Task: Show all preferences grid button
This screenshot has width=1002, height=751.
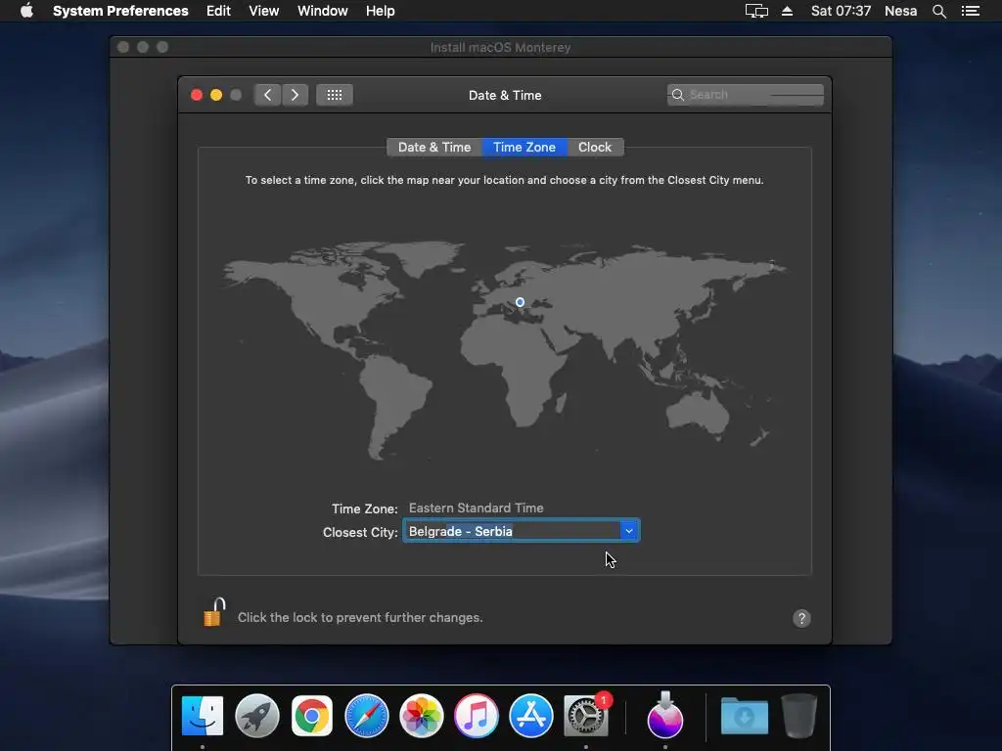Action: coord(335,95)
